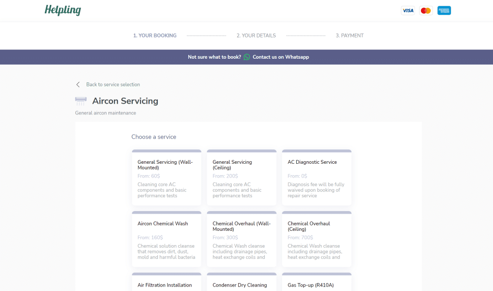Click the aircon unit icon beside title
Viewport: 493px width, 291px height.
(81, 101)
